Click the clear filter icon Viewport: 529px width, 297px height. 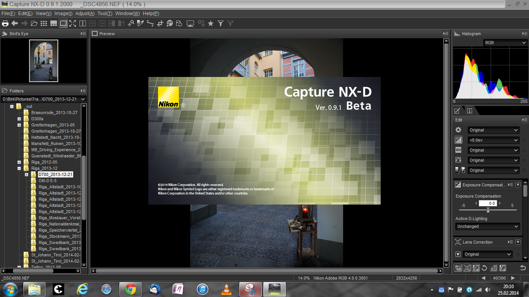[x=230, y=24]
